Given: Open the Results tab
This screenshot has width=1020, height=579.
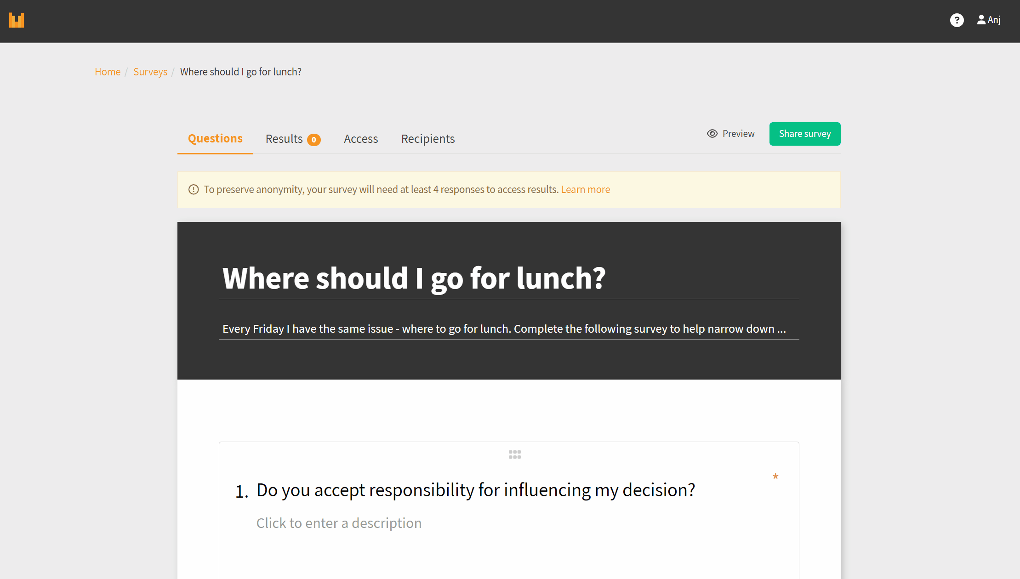Looking at the screenshot, I should click(x=293, y=139).
